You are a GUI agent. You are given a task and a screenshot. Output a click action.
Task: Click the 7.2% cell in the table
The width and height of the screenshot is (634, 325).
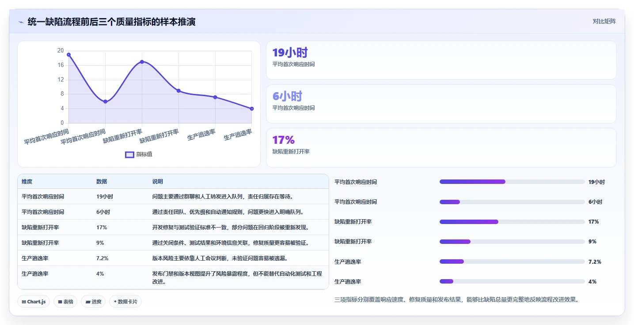click(103, 258)
